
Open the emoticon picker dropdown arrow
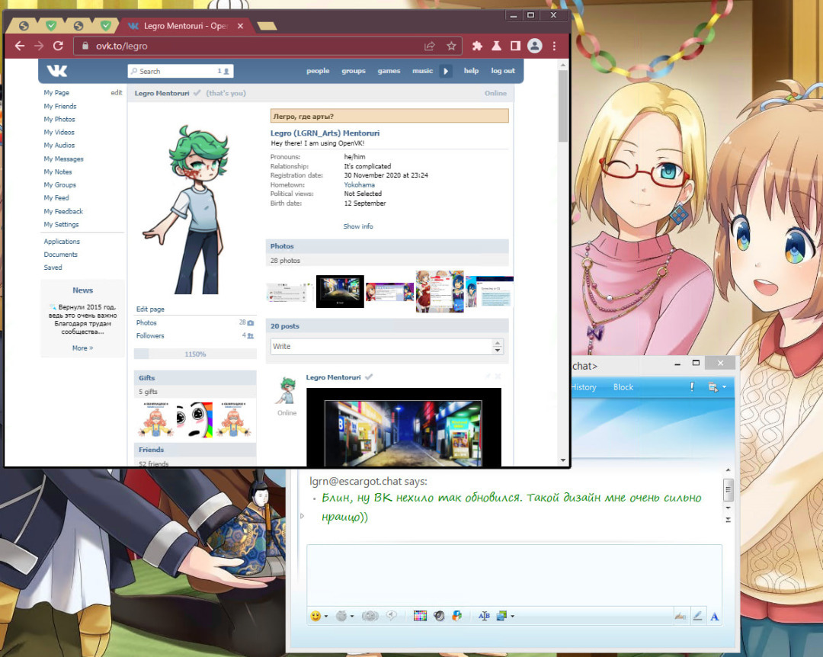[326, 617]
